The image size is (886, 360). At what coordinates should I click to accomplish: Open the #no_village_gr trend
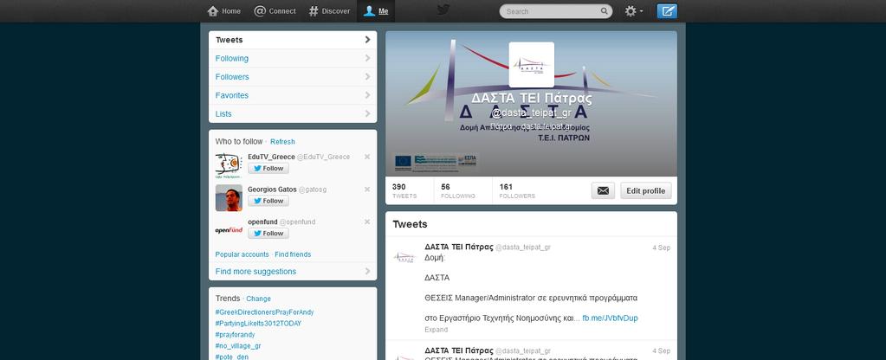(x=238, y=346)
